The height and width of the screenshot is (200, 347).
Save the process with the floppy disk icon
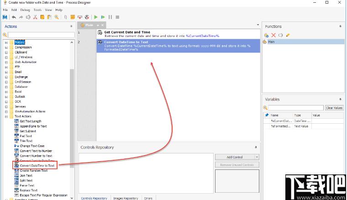pyautogui.click(x=5, y=17)
